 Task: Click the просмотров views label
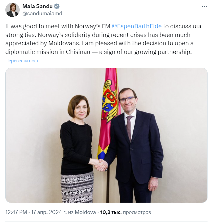pos(137,212)
